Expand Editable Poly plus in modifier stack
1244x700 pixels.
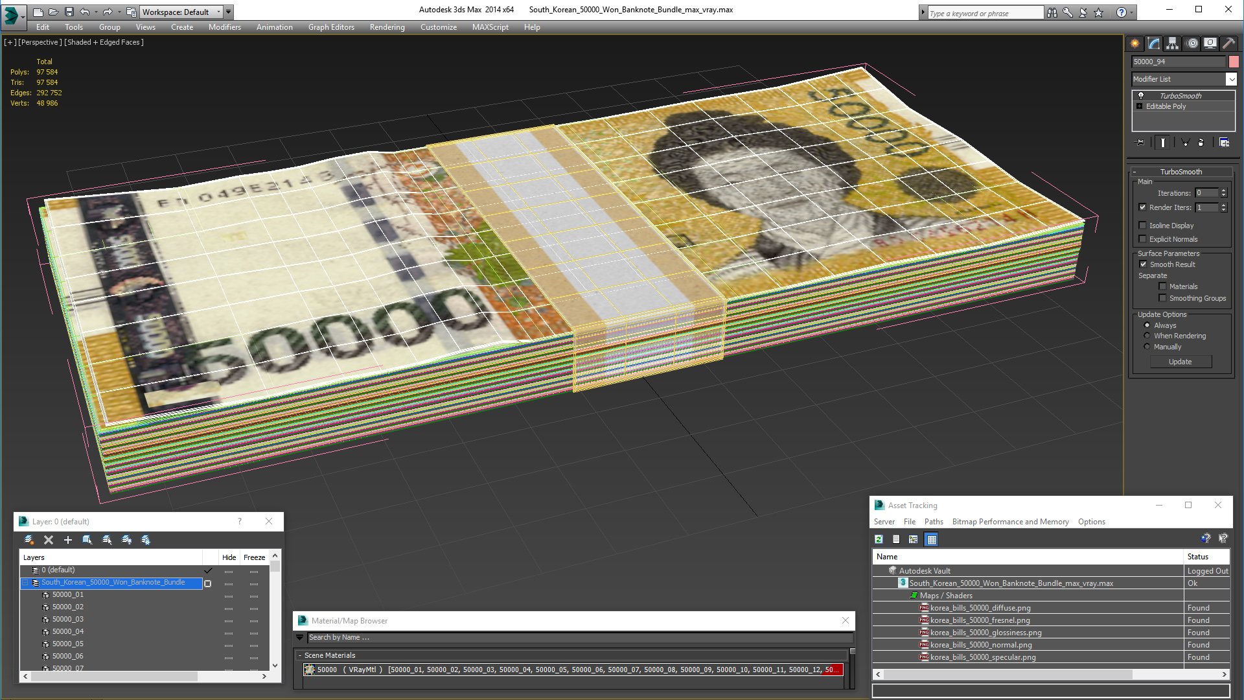click(1139, 106)
